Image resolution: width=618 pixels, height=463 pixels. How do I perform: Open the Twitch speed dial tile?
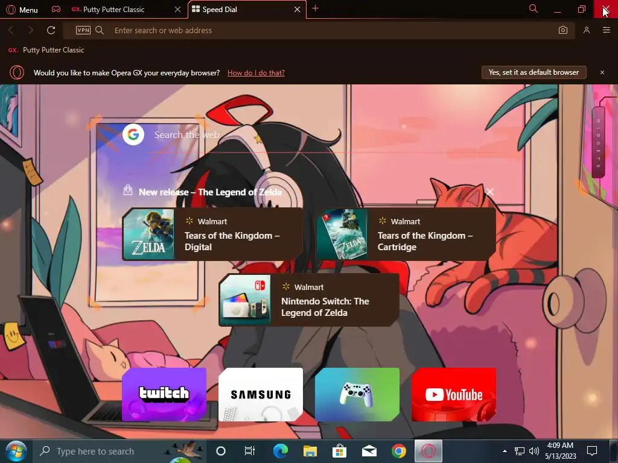164,394
